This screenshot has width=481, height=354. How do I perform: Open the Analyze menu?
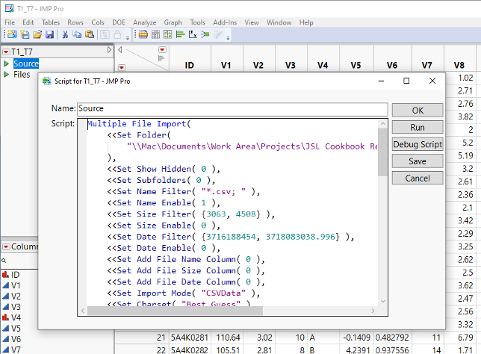(144, 22)
